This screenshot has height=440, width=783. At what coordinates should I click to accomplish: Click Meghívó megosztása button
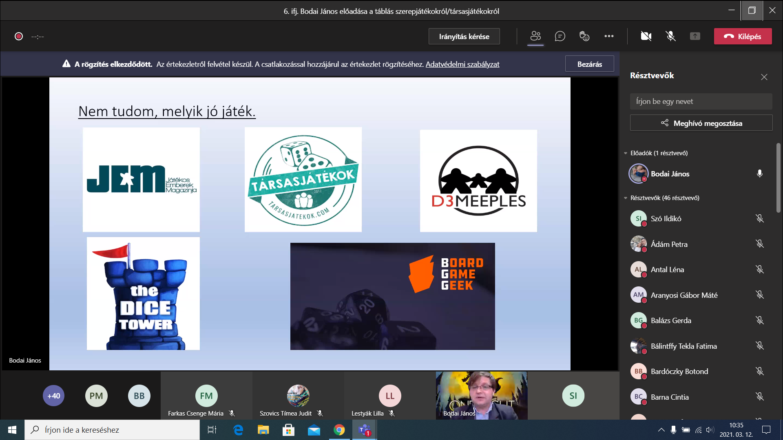point(701,123)
